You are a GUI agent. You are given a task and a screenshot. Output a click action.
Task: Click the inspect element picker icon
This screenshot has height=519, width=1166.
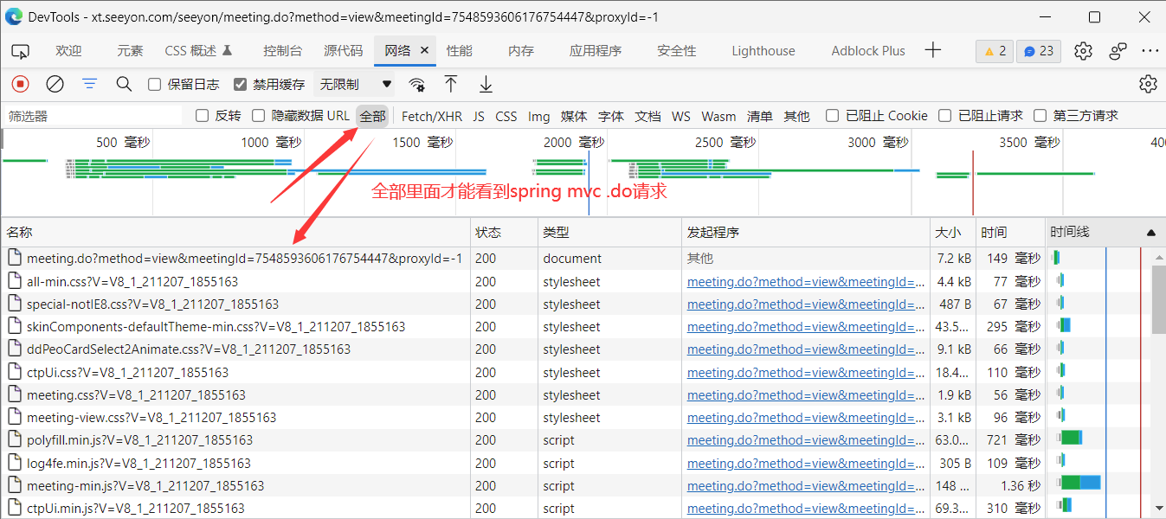tap(21, 51)
